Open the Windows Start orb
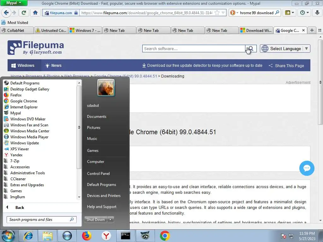 [8, 236]
